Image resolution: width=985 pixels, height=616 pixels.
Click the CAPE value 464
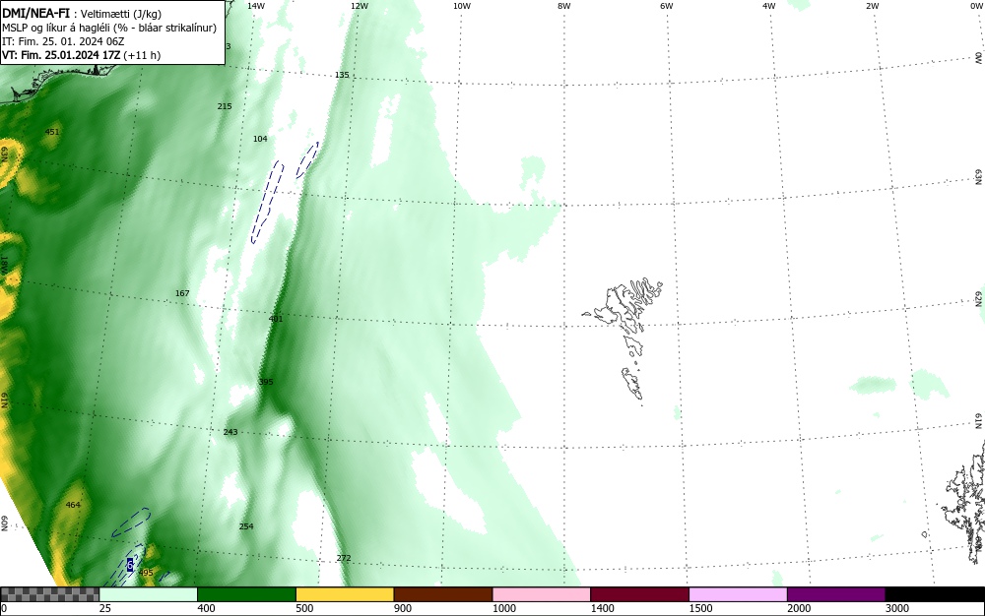73,505
